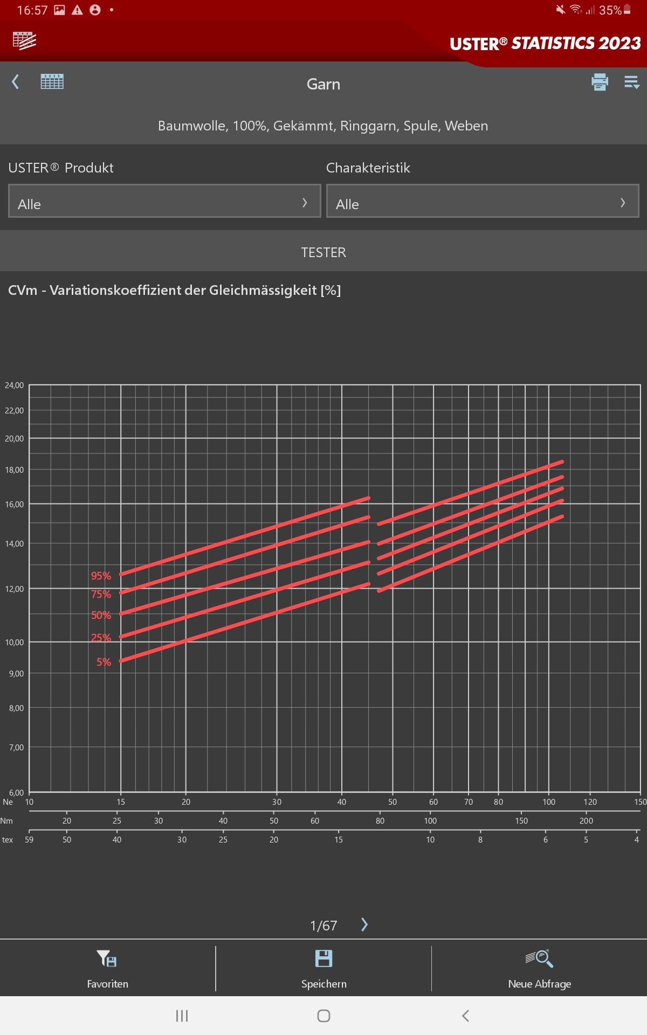Tap the tex axis label

point(8,839)
